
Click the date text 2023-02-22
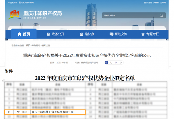[62, 63]
